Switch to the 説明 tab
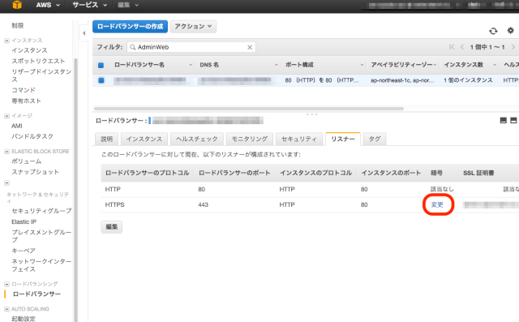The height and width of the screenshot is (322, 519). click(106, 139)
